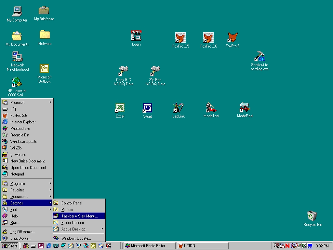The image size is (333, 250).
Task: Select the Zip Bac NCIDQ Data shortcut
Action: tap(155, 76)
